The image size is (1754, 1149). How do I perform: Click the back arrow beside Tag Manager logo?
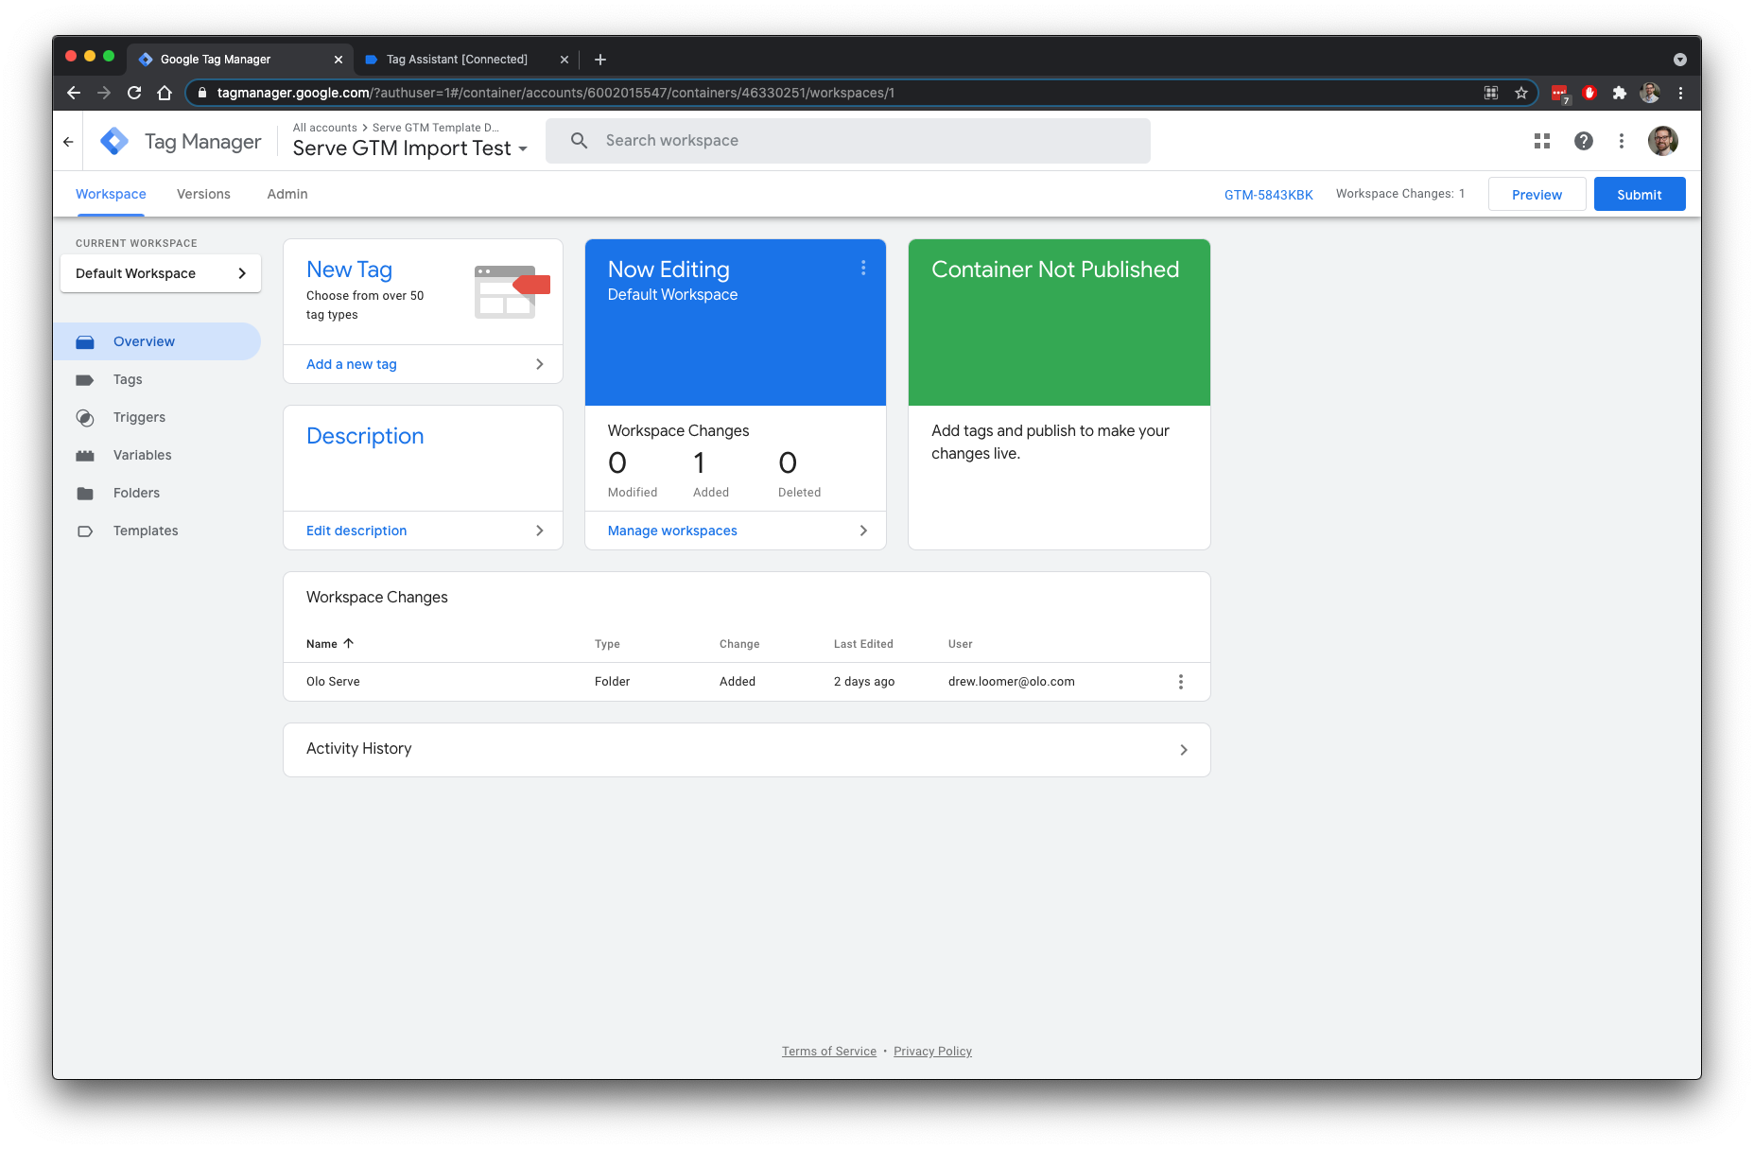[68, 142]
